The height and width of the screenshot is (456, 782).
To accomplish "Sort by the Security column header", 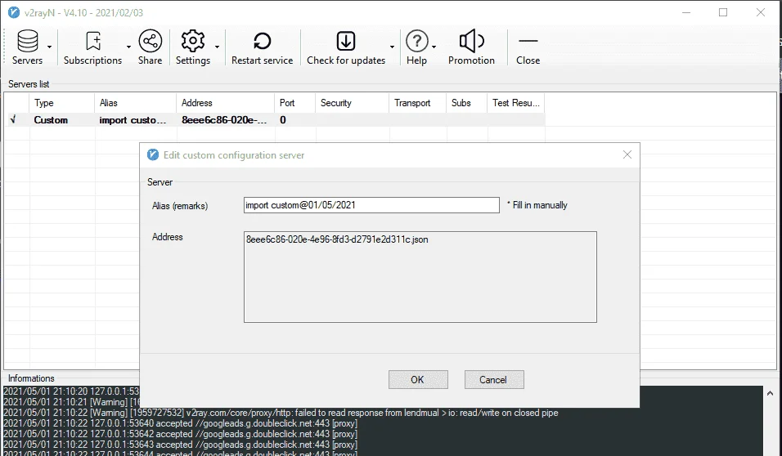I will tap(352, 103).
